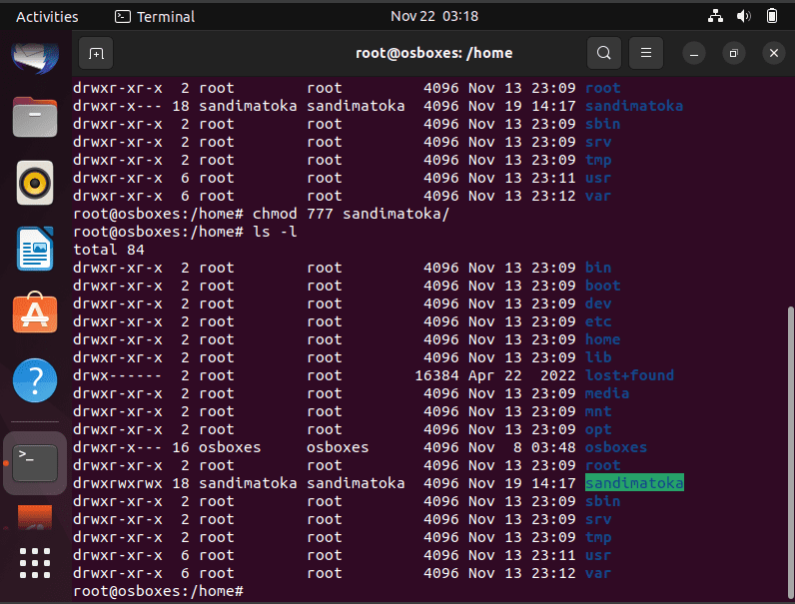Screen dimensions: 795x604
Task: Select the Terminal dock icon
Action: pos(35,463)
